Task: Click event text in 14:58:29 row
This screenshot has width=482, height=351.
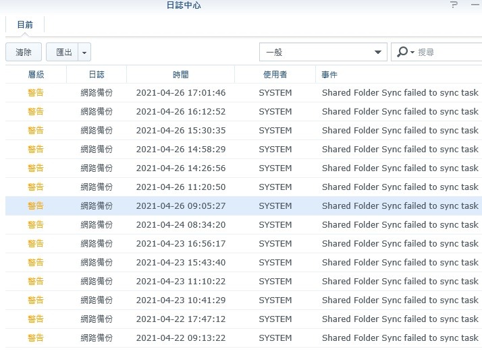Action: (x=400, y=150)
